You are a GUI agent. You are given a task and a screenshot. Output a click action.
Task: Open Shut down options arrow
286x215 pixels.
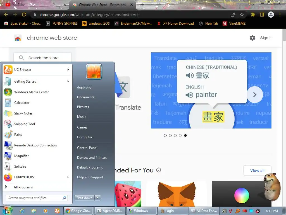97,198
